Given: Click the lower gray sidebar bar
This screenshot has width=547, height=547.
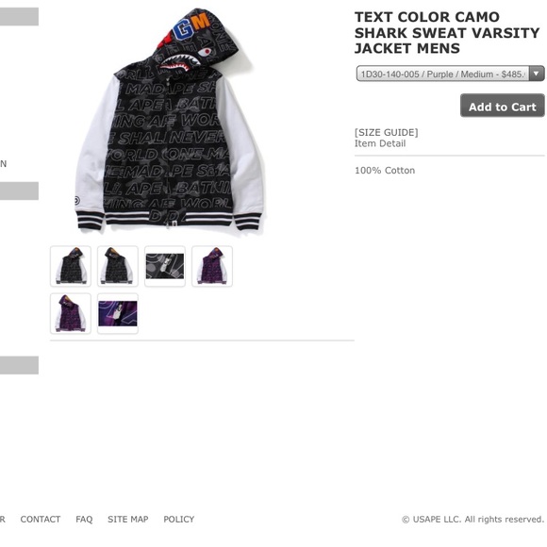Looking at the screenshot, I should [19, 365].
